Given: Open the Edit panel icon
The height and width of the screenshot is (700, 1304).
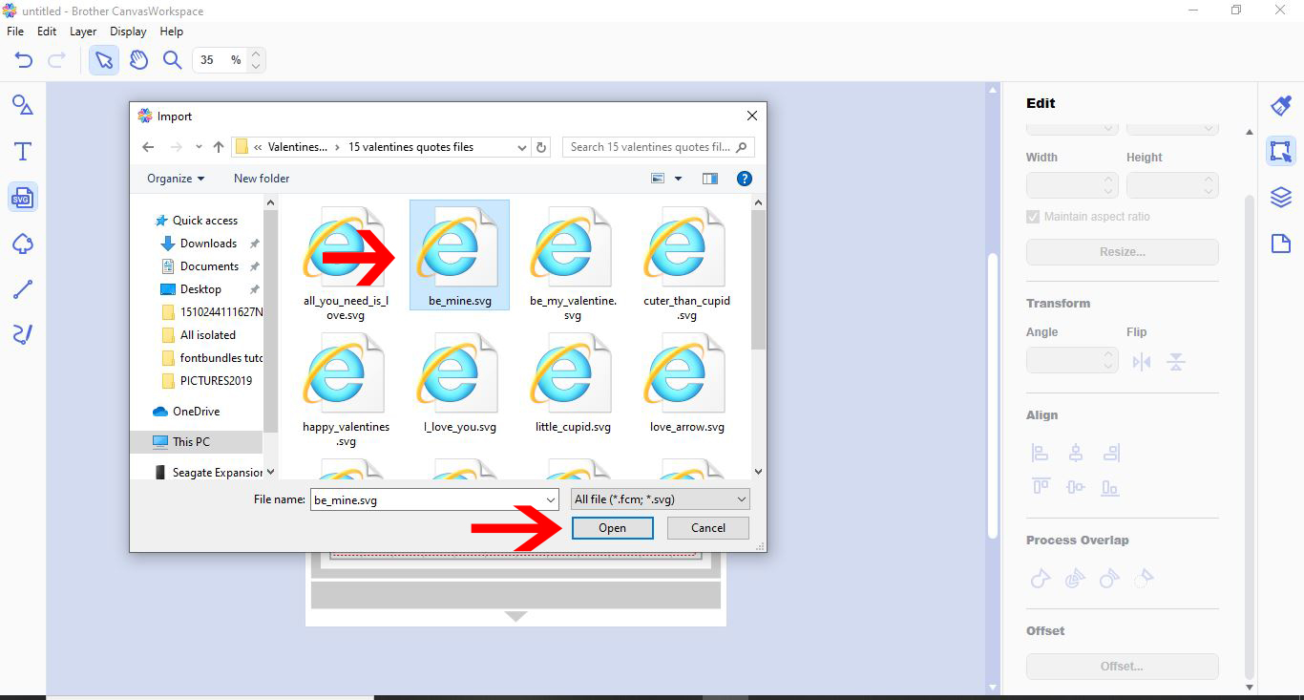Looking at the screenshot, I should (x=1280, y=151).
